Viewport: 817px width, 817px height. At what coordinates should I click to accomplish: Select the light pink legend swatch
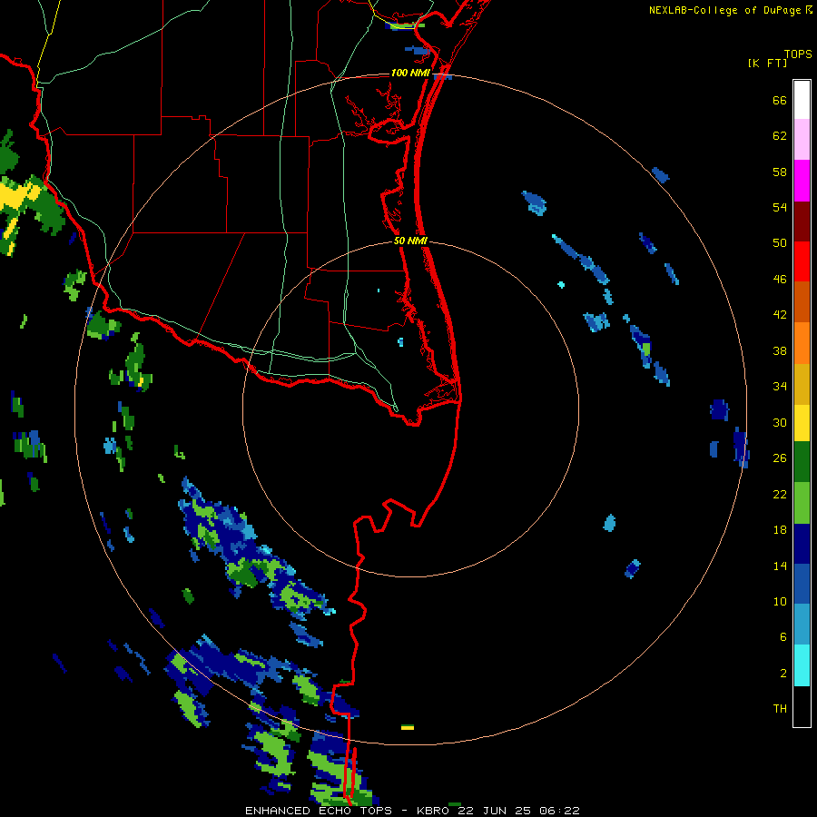tap(802, 140)
